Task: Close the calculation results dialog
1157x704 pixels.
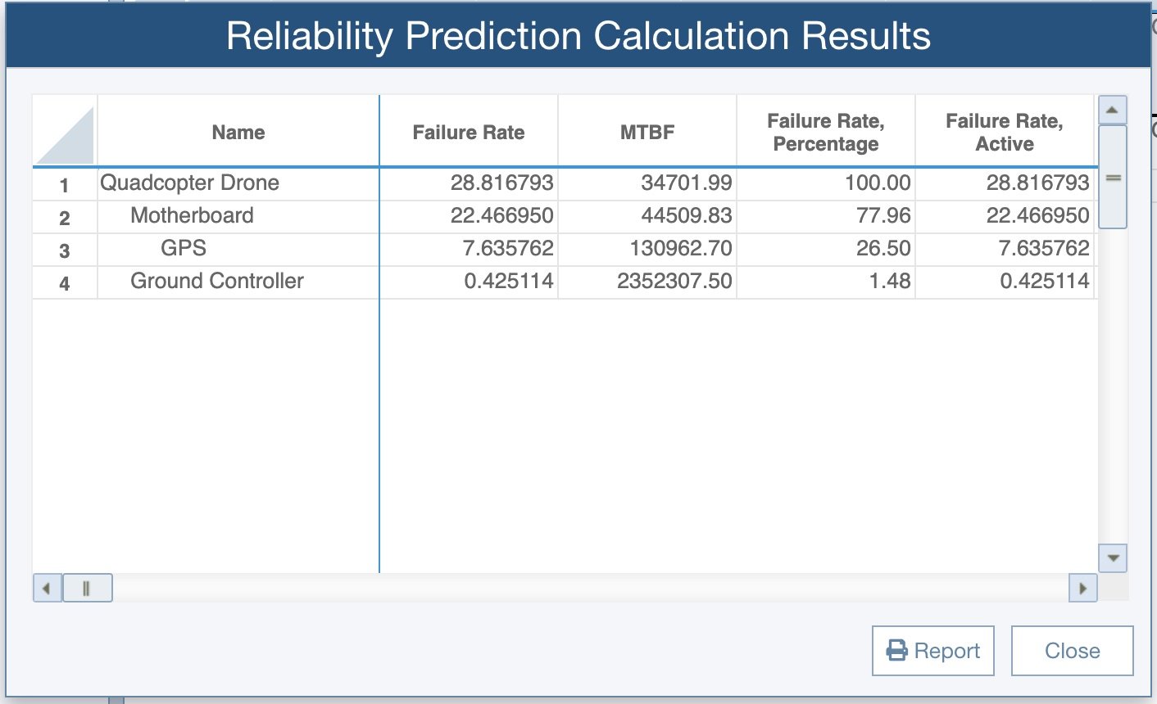Action: click(x=1072, y=650)
